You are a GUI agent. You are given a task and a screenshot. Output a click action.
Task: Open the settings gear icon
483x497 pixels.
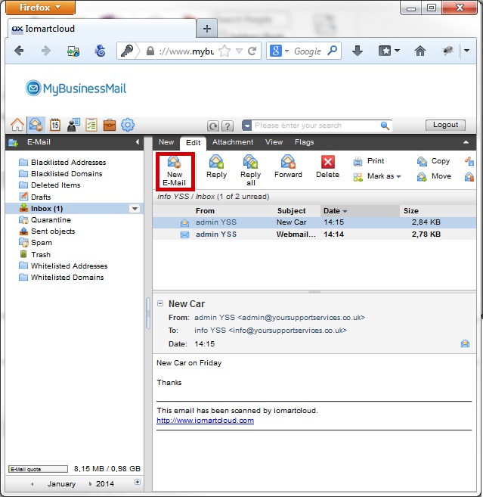(128, 125)
